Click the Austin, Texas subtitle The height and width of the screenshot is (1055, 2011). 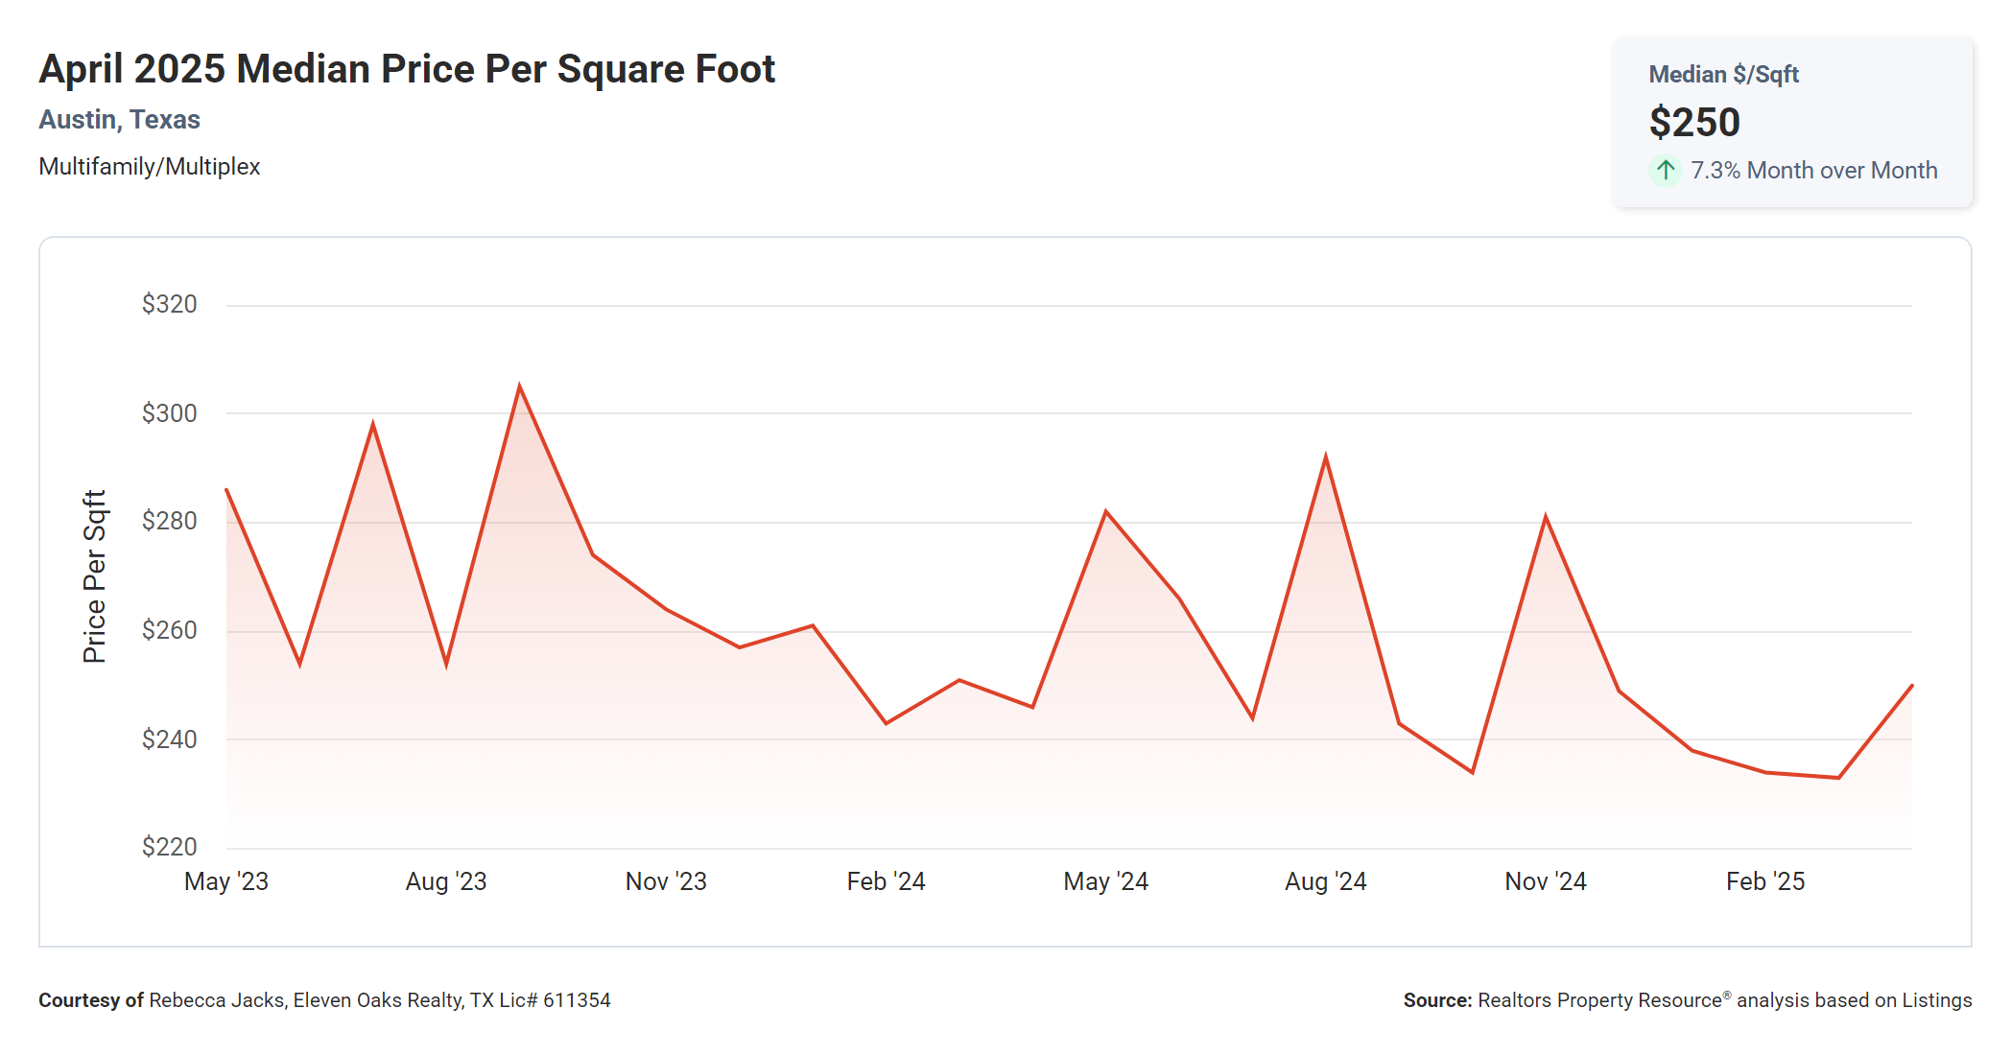pos(119,120)
